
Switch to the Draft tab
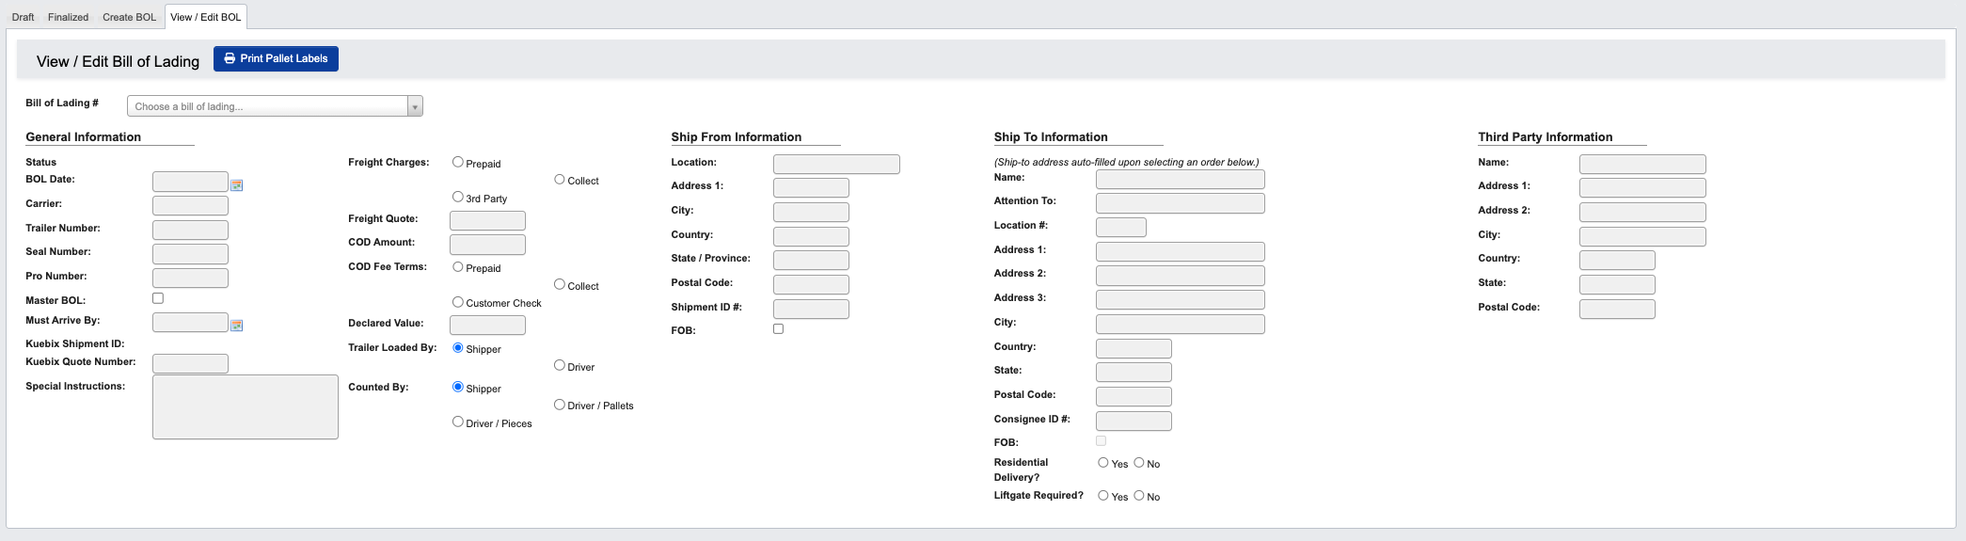point(23,17)
